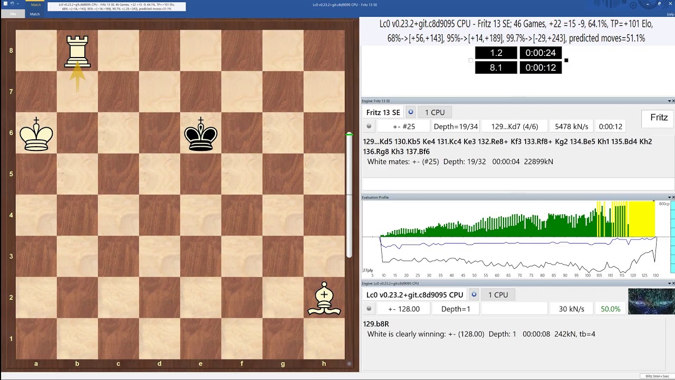
Task: Click the round icon at the board's bottom-right corner
Action: coord(349,364)
